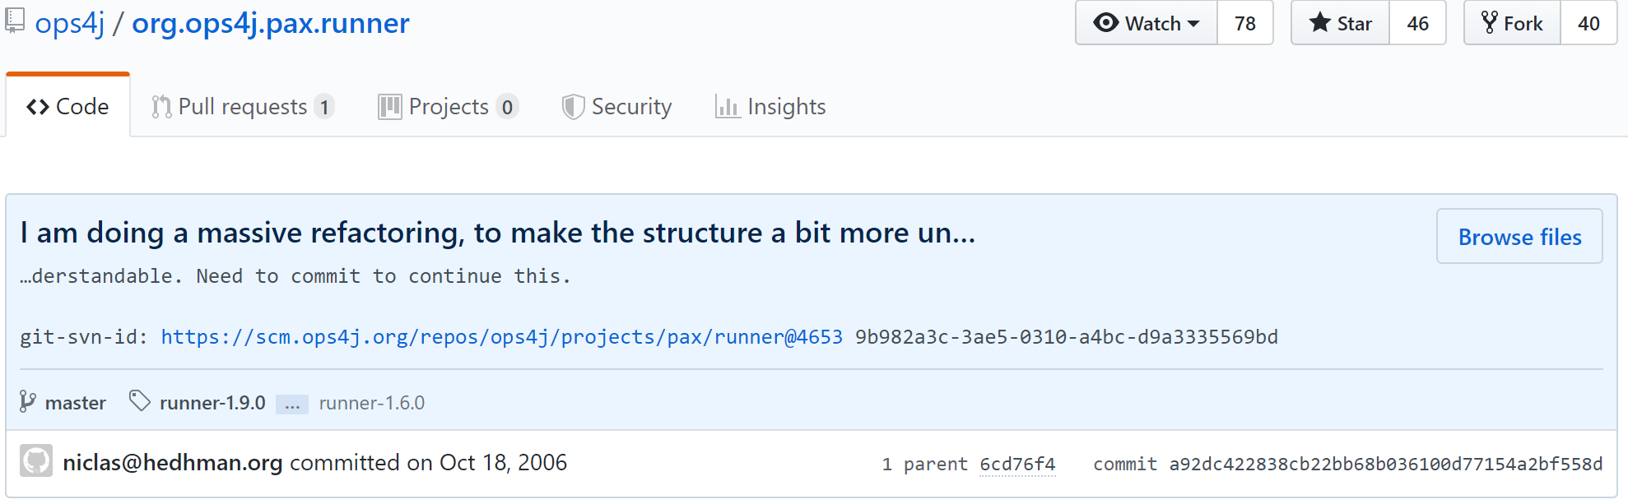Fork the repository

coord(1512,23)
